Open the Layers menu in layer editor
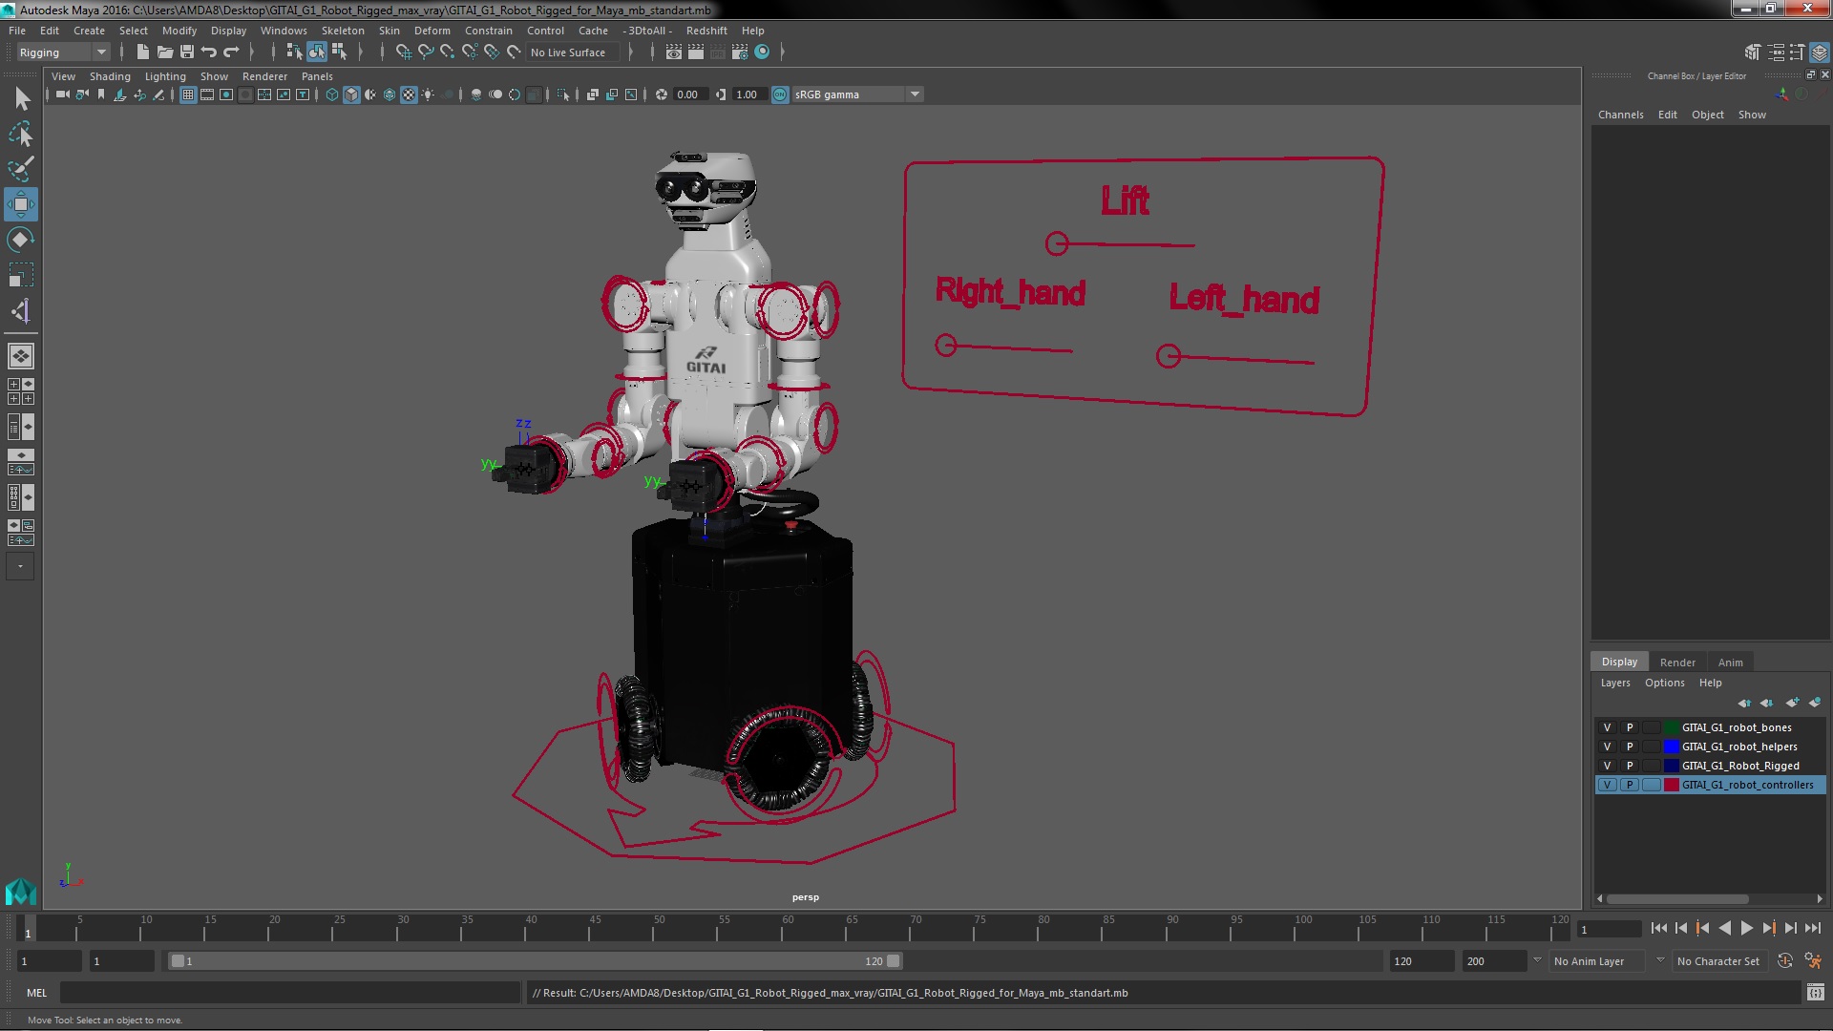Viewport: 1833px width, 1031px height. pos(1615,683)
